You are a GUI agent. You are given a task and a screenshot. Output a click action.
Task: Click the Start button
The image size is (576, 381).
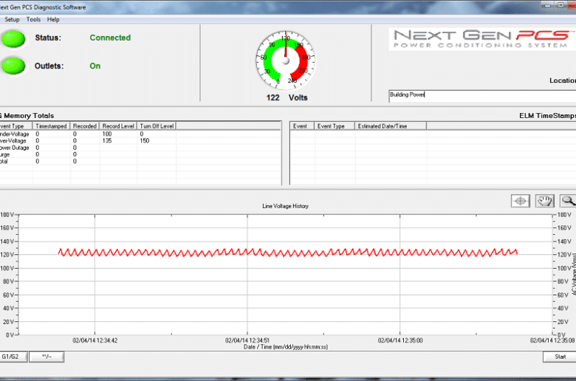pyautogui.click(x=560, y=357)
